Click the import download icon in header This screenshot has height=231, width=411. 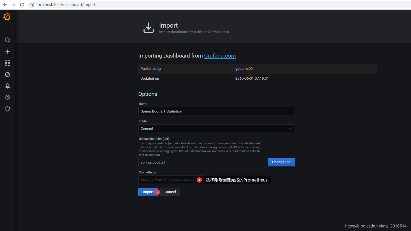pyautogui.click(x=149, y=28)
